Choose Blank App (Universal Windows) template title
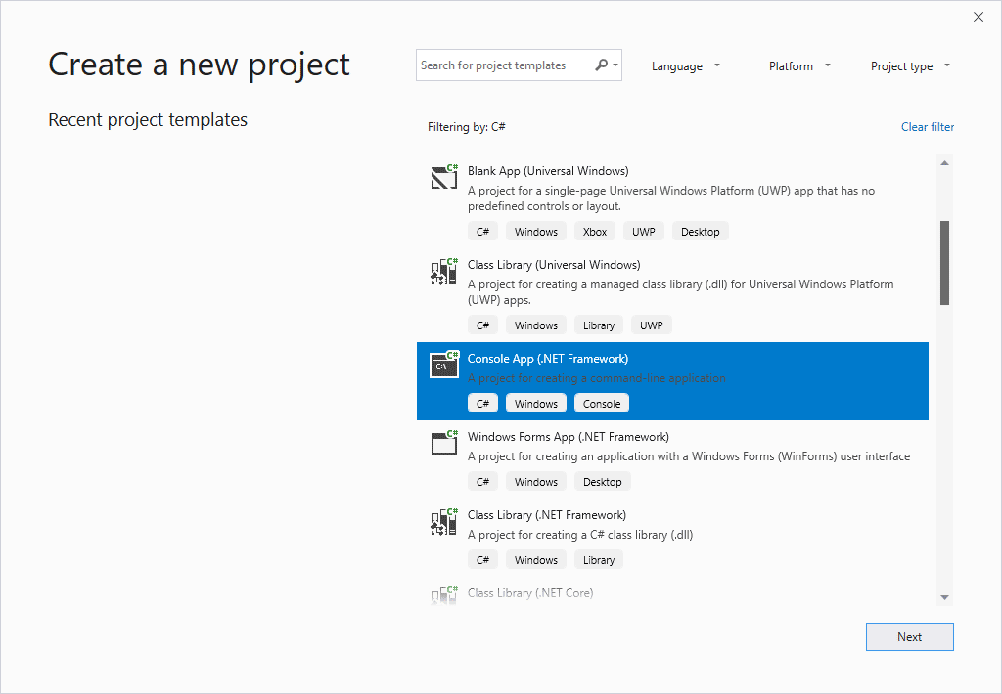The height and width of the screenshot is (694, 1002). click(x=548, y=171)
